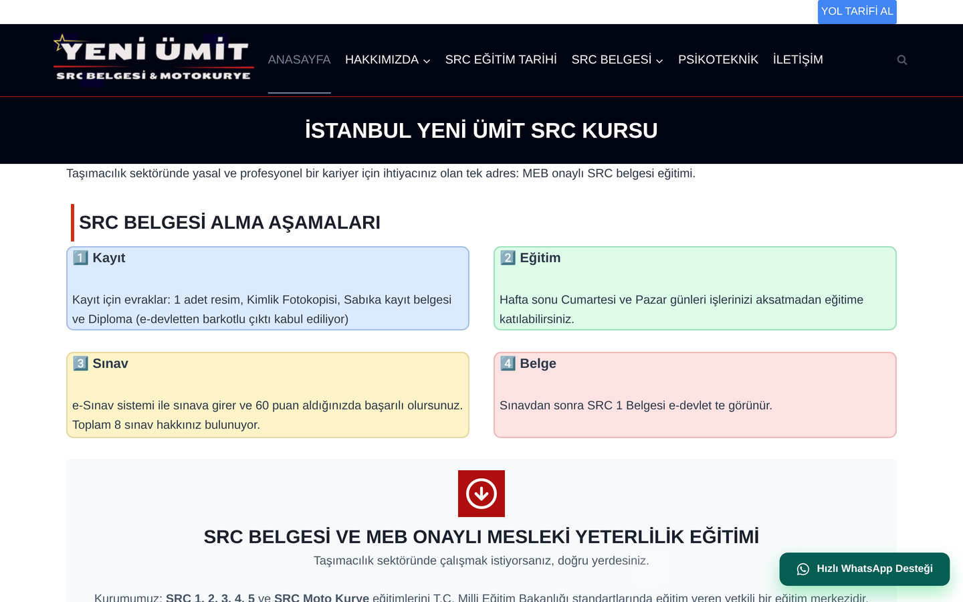Click the Sınavdan sonra SRC 1 Belgesi text
963x602 pixels.
[636, 405]
